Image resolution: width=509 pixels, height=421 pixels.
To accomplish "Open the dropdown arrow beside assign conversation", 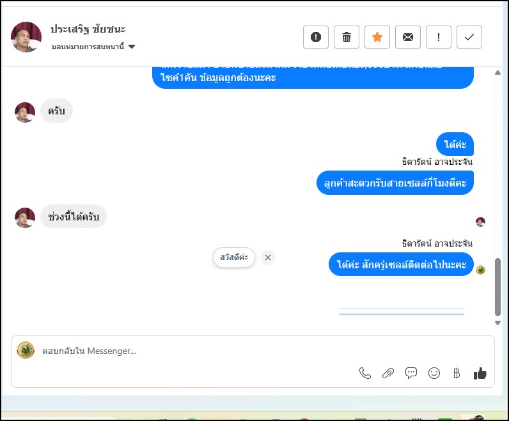I will click(x=132, y=47).
